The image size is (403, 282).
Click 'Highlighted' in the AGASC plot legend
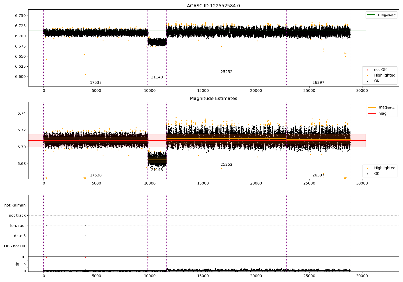[x=384, y=75]
